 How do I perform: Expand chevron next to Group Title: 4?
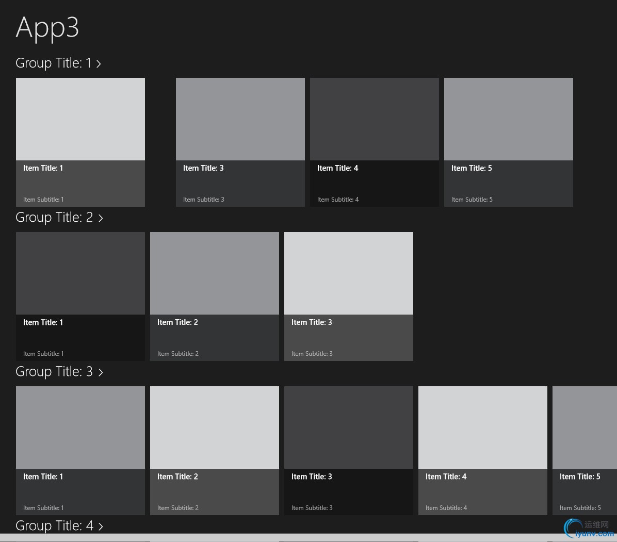click(101, 526)
